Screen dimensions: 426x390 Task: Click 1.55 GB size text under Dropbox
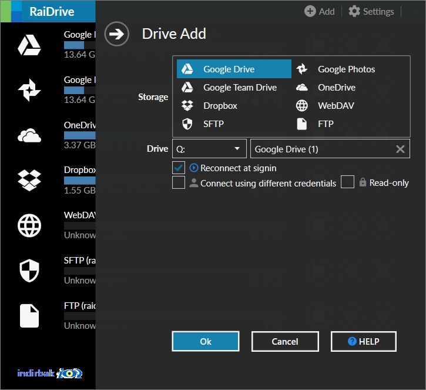point(79,190)
